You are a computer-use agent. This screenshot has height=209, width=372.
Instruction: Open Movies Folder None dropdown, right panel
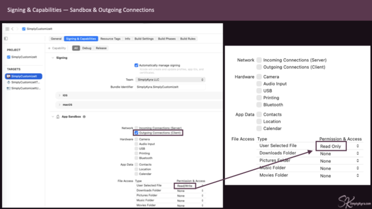pyautogui.click(x=339, y=176)
